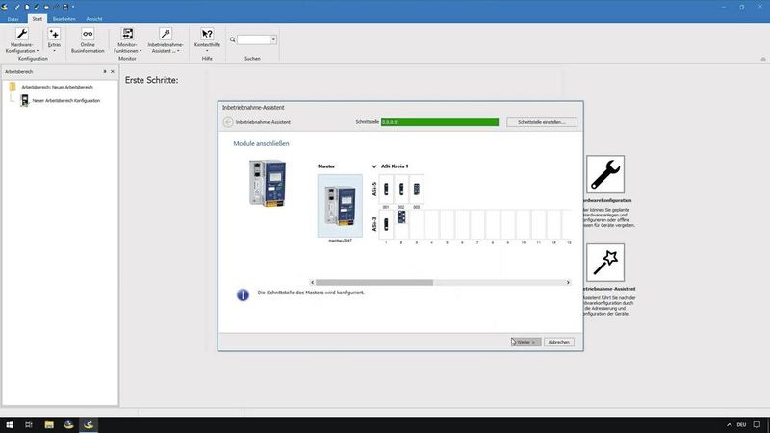Select blue ASi-3 module in slot 2
The width and height of the screenshot is (770, 433).
pyautogui.click(x=401, y=217)
